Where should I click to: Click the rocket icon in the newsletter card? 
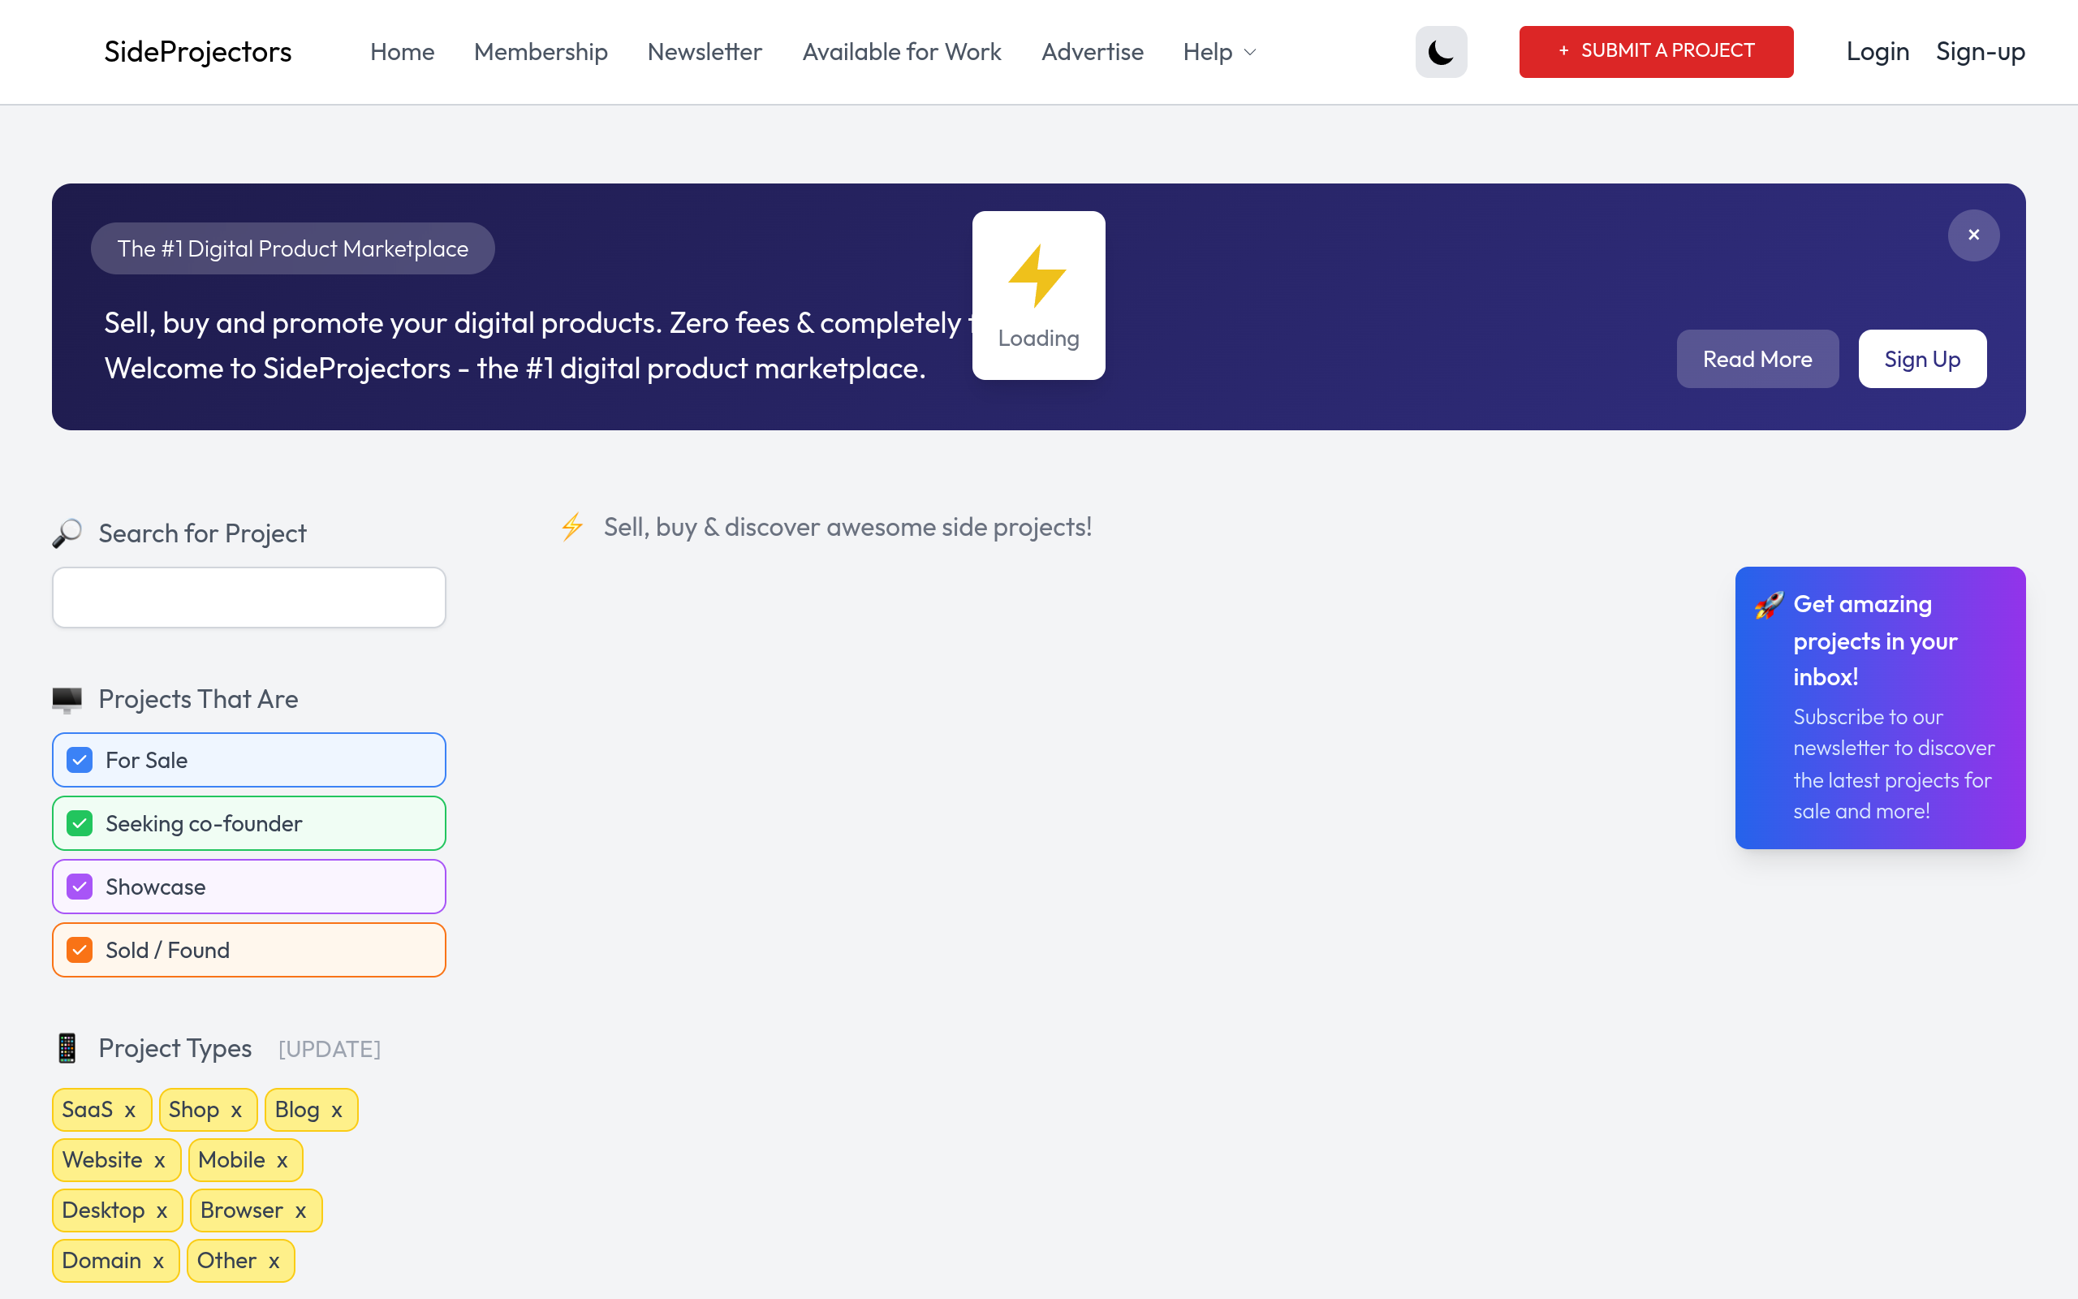click(1769, 605)
